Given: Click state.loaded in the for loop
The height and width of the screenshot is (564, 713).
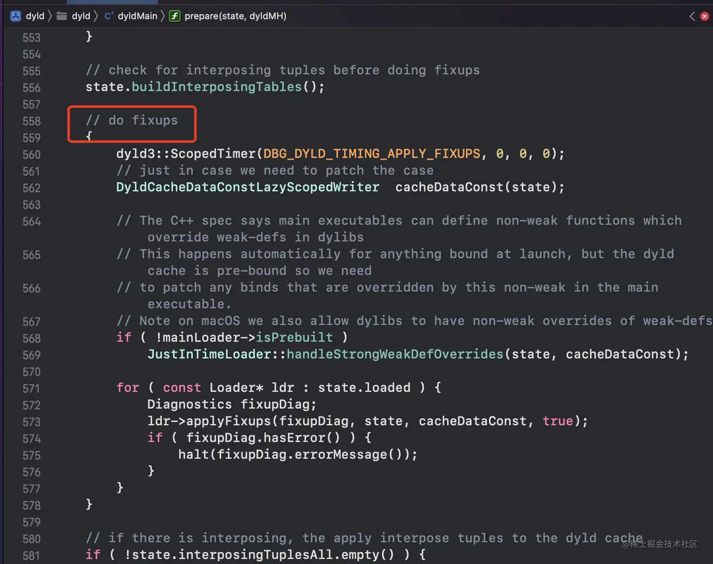Looking at the screenshot, I should pyautogui.click(x=364, y=388).
